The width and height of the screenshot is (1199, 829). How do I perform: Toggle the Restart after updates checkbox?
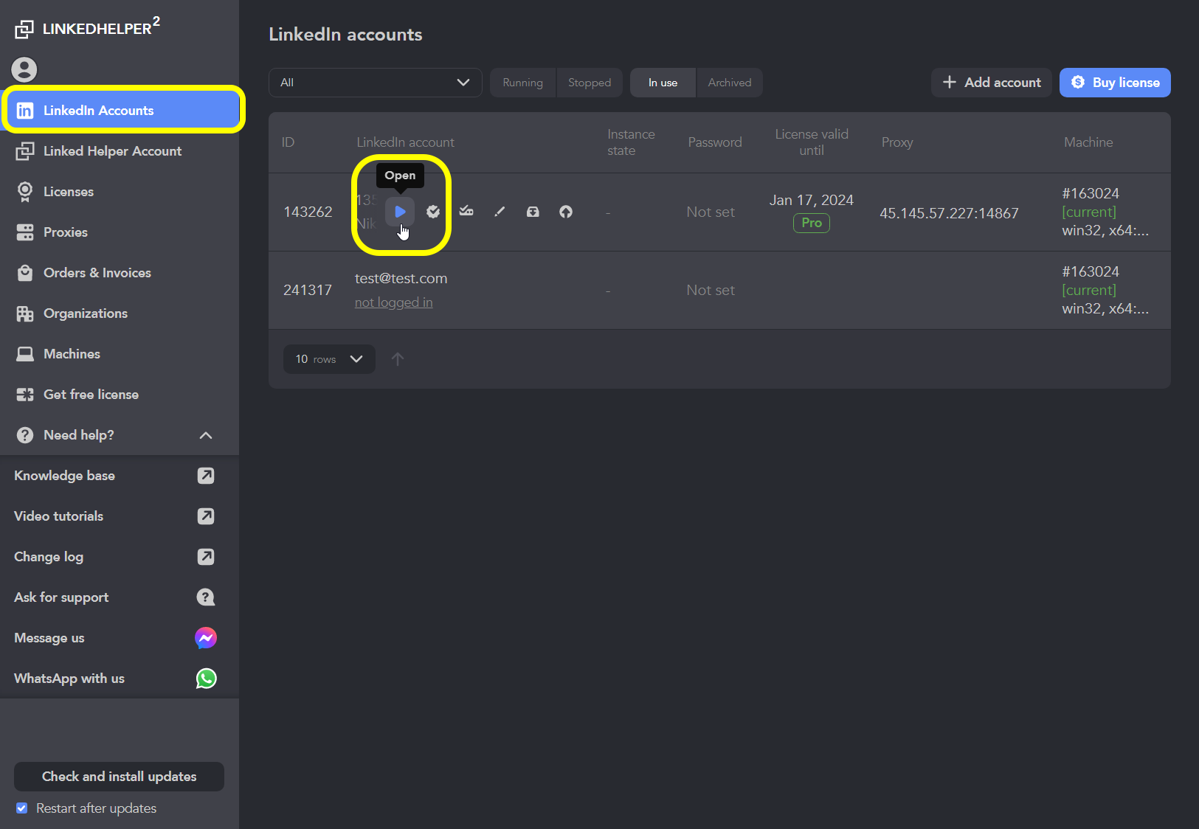[22, 808]
